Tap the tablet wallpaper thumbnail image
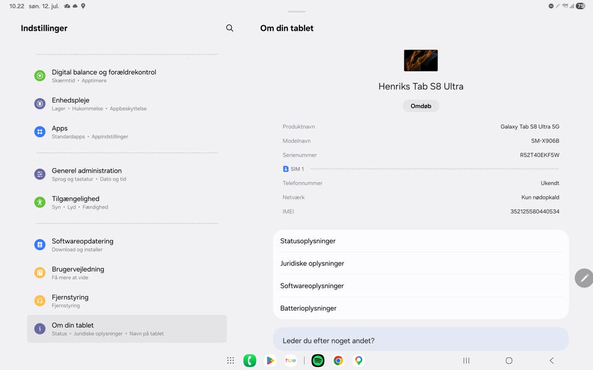The image size is (593, 370). [421, 61]
